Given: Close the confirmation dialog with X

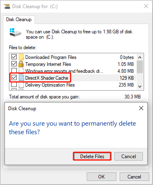Looking at the screenshot, I should coord(141,108).
